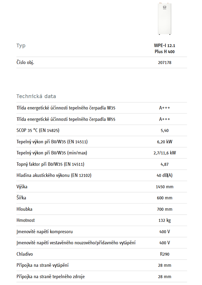
Task: Click the 600 mm width value
Action: tap(165, 198)
